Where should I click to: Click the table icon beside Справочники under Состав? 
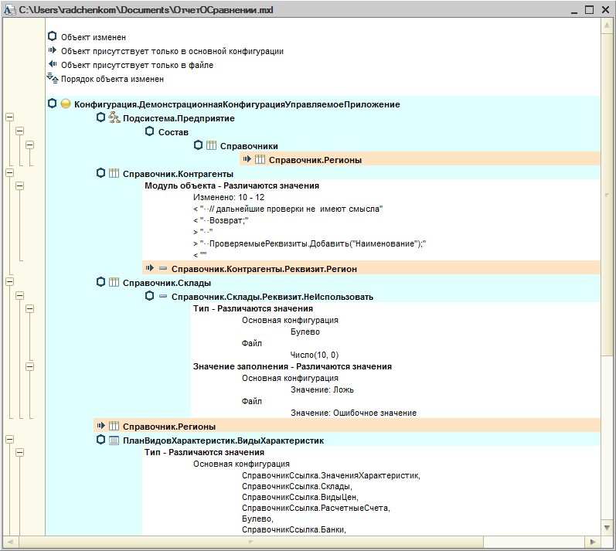(x=211, y=146)
